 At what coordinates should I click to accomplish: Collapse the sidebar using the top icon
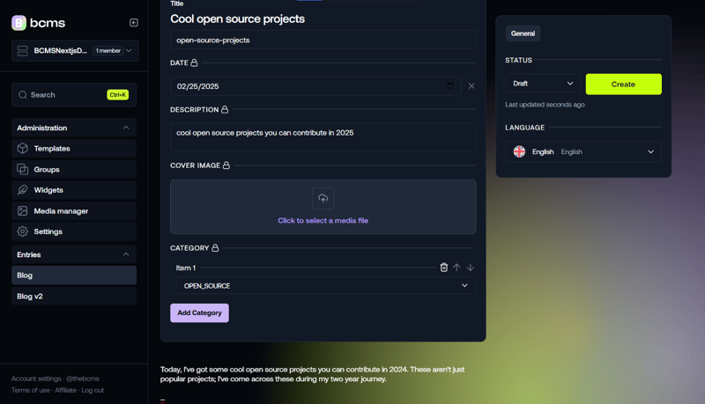pyautogui.click(x=134, y=23)
